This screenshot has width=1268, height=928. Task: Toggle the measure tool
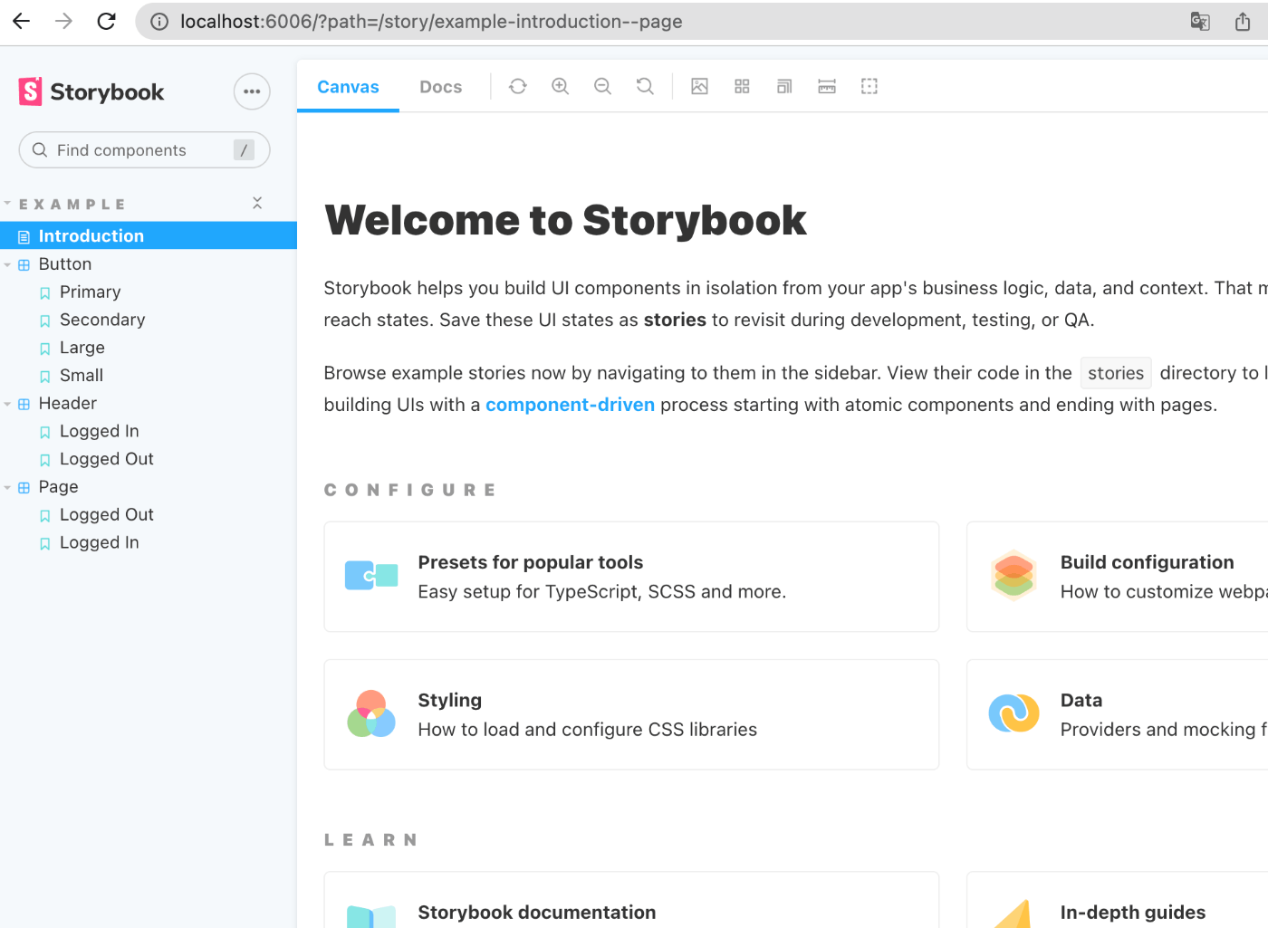pyautogui.click(x=827, y=86)
